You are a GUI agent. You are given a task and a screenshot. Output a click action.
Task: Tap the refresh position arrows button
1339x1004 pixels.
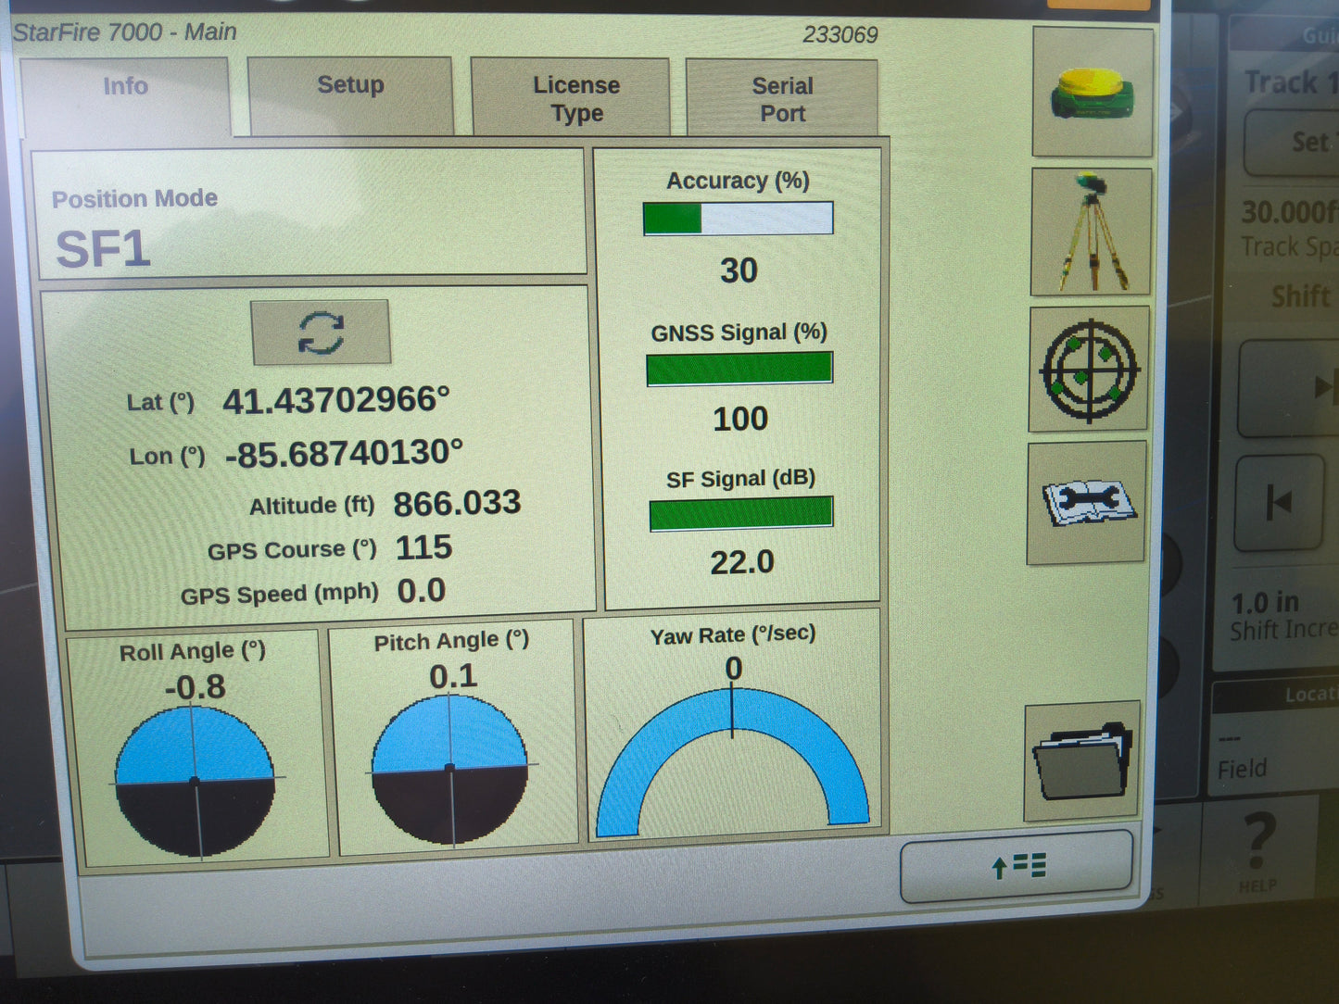coord(321,332)
